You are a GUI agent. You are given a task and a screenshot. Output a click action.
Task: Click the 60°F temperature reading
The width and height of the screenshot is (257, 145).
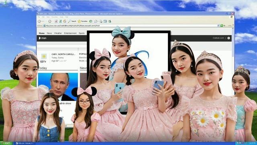coord(43,62)
